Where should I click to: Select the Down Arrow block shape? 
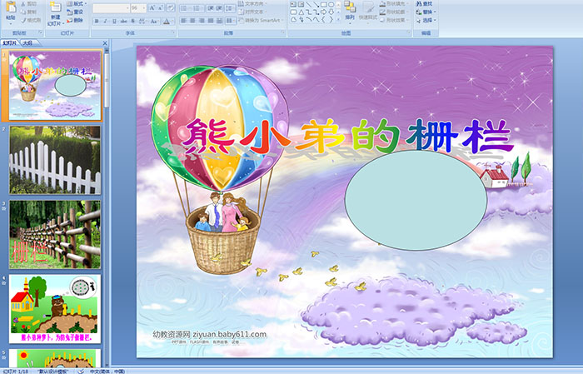pyautogui.click(x=331, y=12)
